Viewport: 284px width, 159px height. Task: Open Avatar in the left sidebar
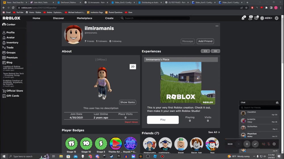[x=9, y=37]
